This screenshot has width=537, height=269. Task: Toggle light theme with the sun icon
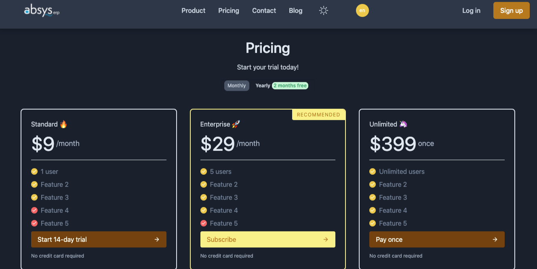tap(323, 11)
